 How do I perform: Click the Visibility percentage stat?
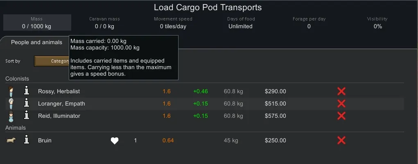point(377,22)
